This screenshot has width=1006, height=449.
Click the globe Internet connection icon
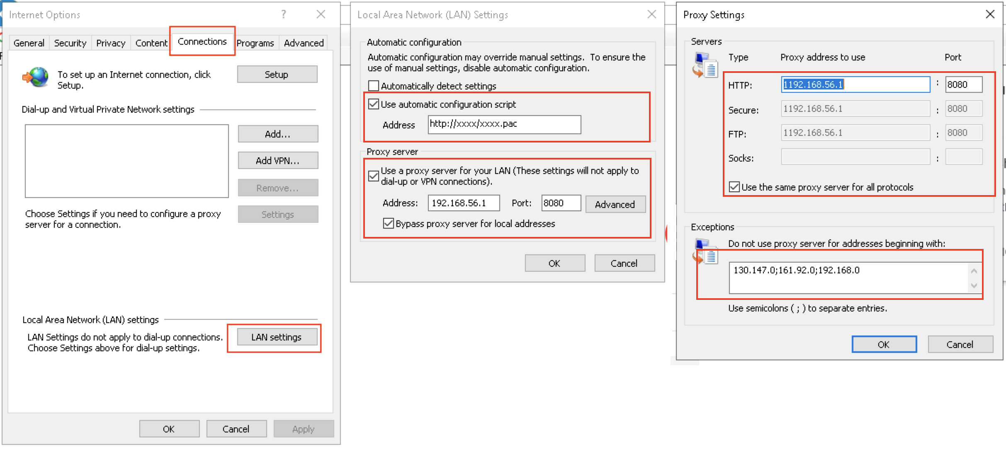pos(36,77)
